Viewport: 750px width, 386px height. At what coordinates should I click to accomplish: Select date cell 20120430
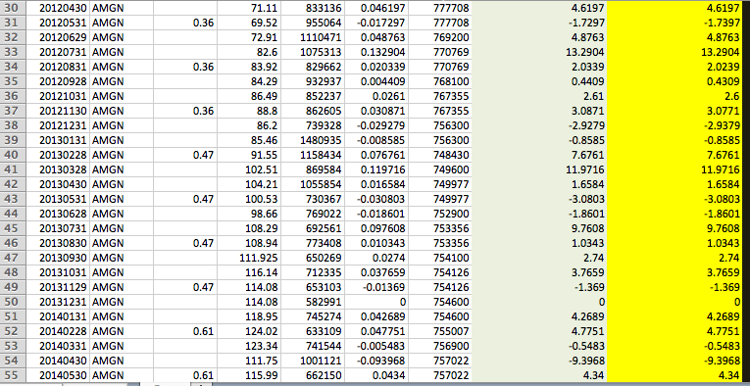click(58, 8)
